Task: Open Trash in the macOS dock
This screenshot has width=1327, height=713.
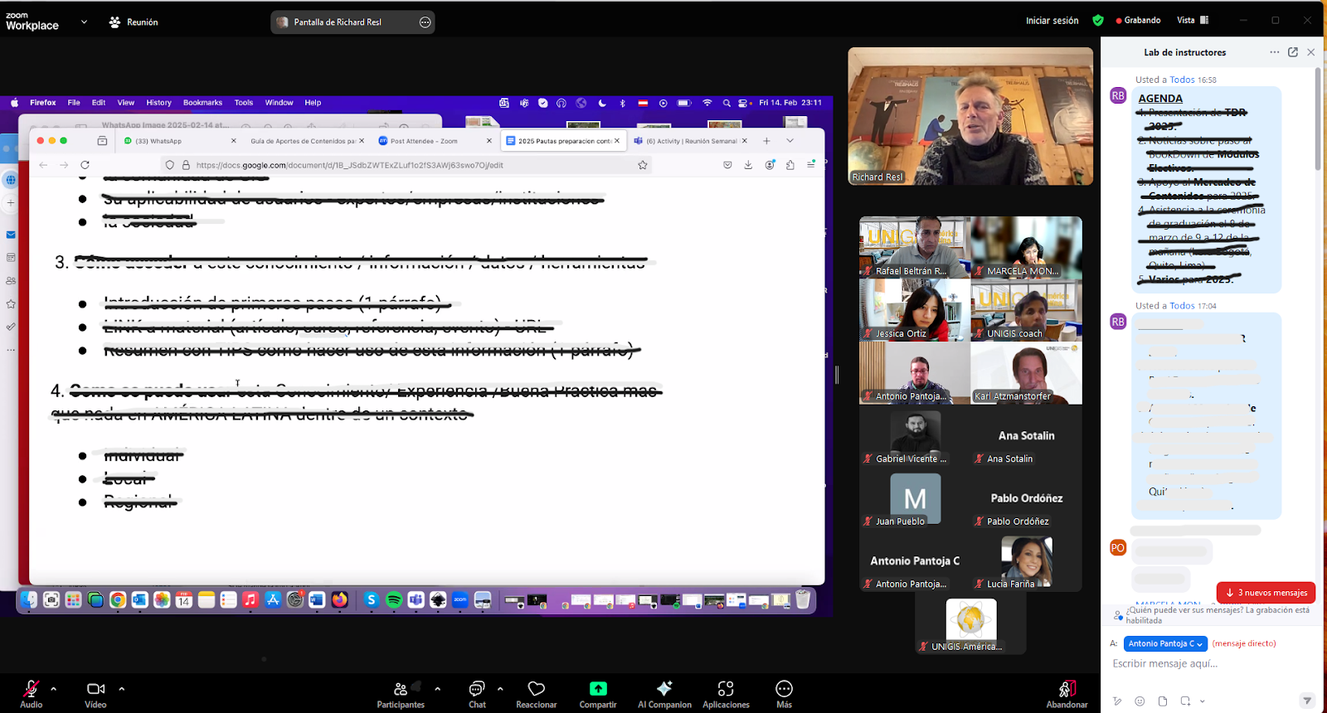Action: pos(803,599)
